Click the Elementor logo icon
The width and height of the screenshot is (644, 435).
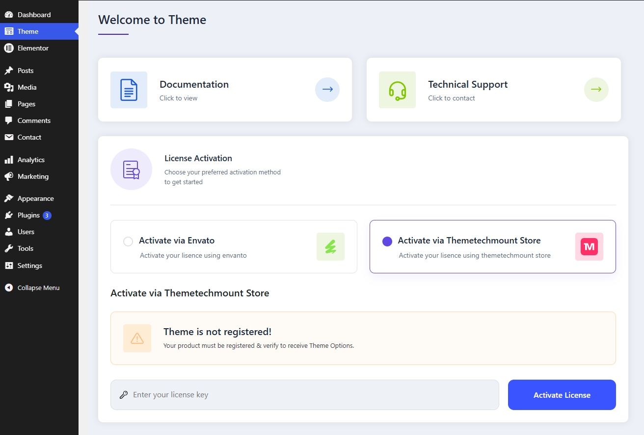[9, 48]
